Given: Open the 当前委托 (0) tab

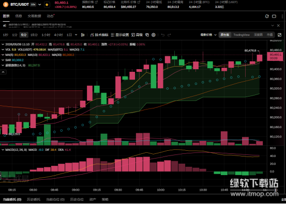Looking at the screenshot, I should pos(12,199).
